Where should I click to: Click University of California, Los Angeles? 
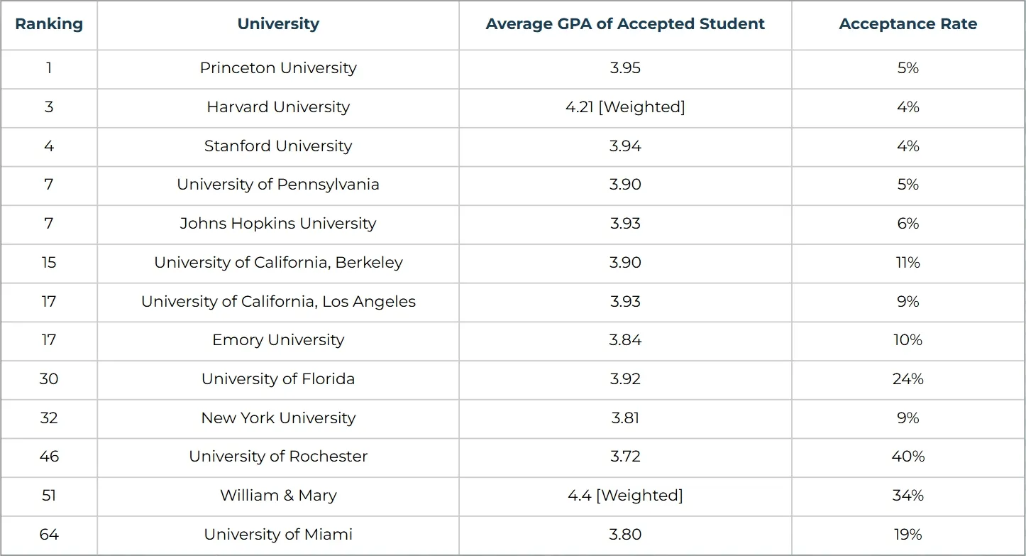point(278,301)
